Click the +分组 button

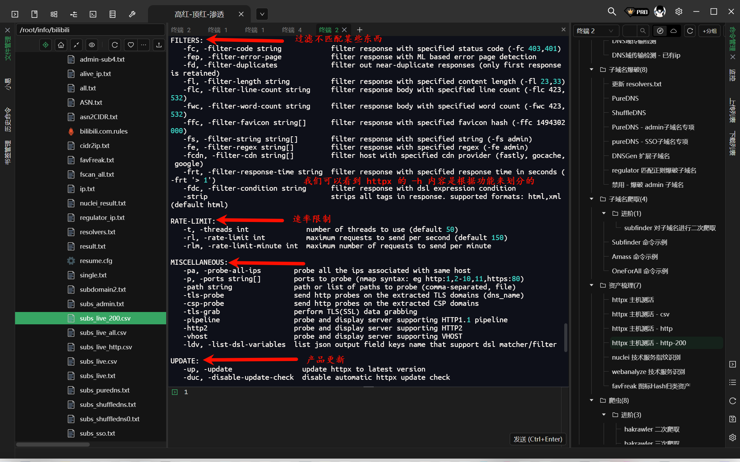point(709,31)
